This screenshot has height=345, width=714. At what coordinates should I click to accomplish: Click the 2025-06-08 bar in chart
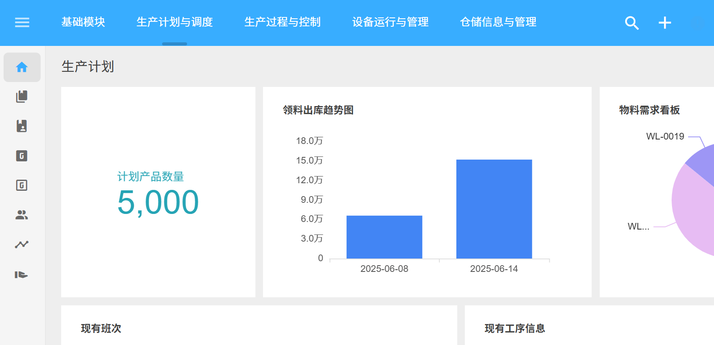384,237
